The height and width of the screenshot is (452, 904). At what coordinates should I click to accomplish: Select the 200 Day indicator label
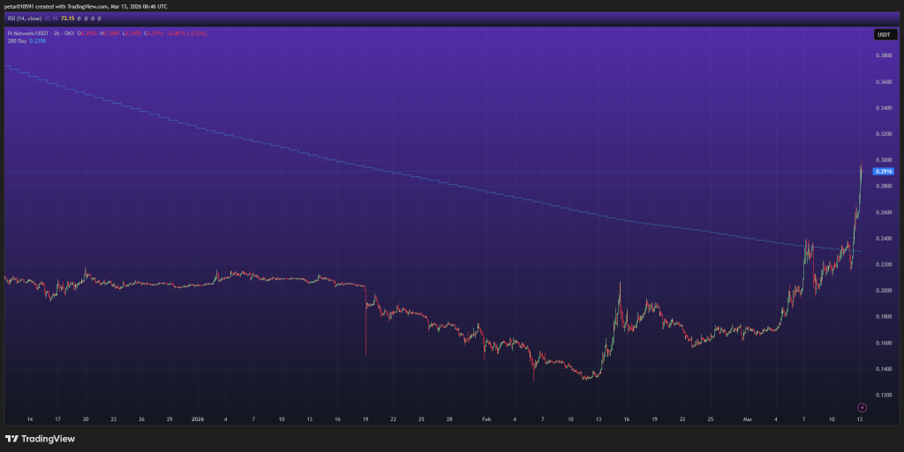pos(17,41)
